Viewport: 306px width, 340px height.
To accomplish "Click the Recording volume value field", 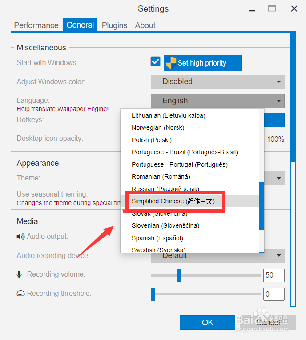I will [274, 275].
